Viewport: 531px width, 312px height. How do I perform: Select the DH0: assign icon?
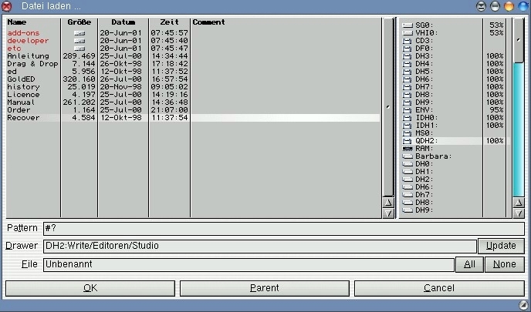408,164
